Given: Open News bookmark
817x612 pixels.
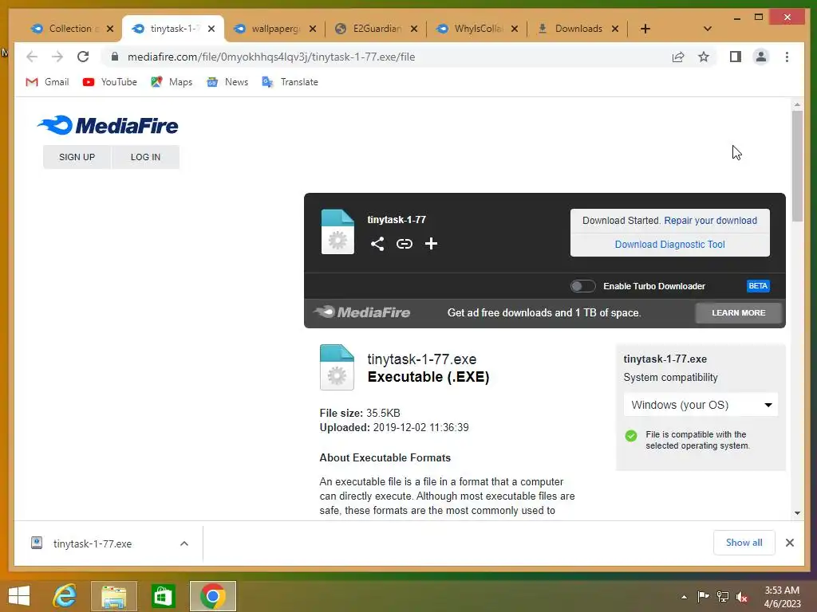Looking at the screenshot, I should 227,82.
